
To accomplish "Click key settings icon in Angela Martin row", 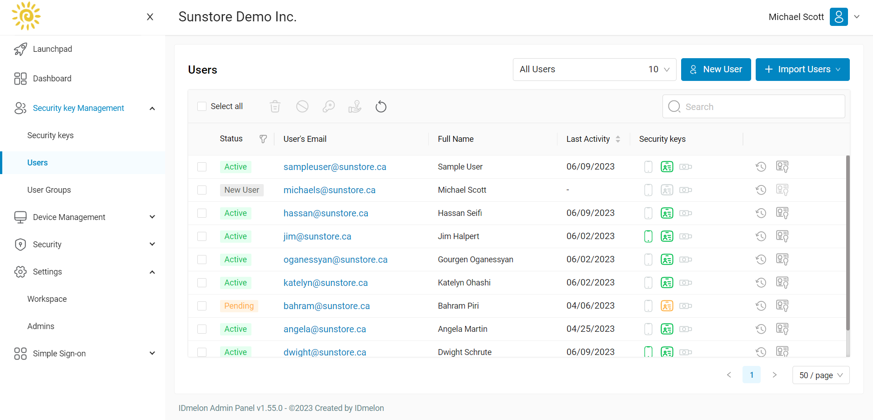I will click(782, 329).
